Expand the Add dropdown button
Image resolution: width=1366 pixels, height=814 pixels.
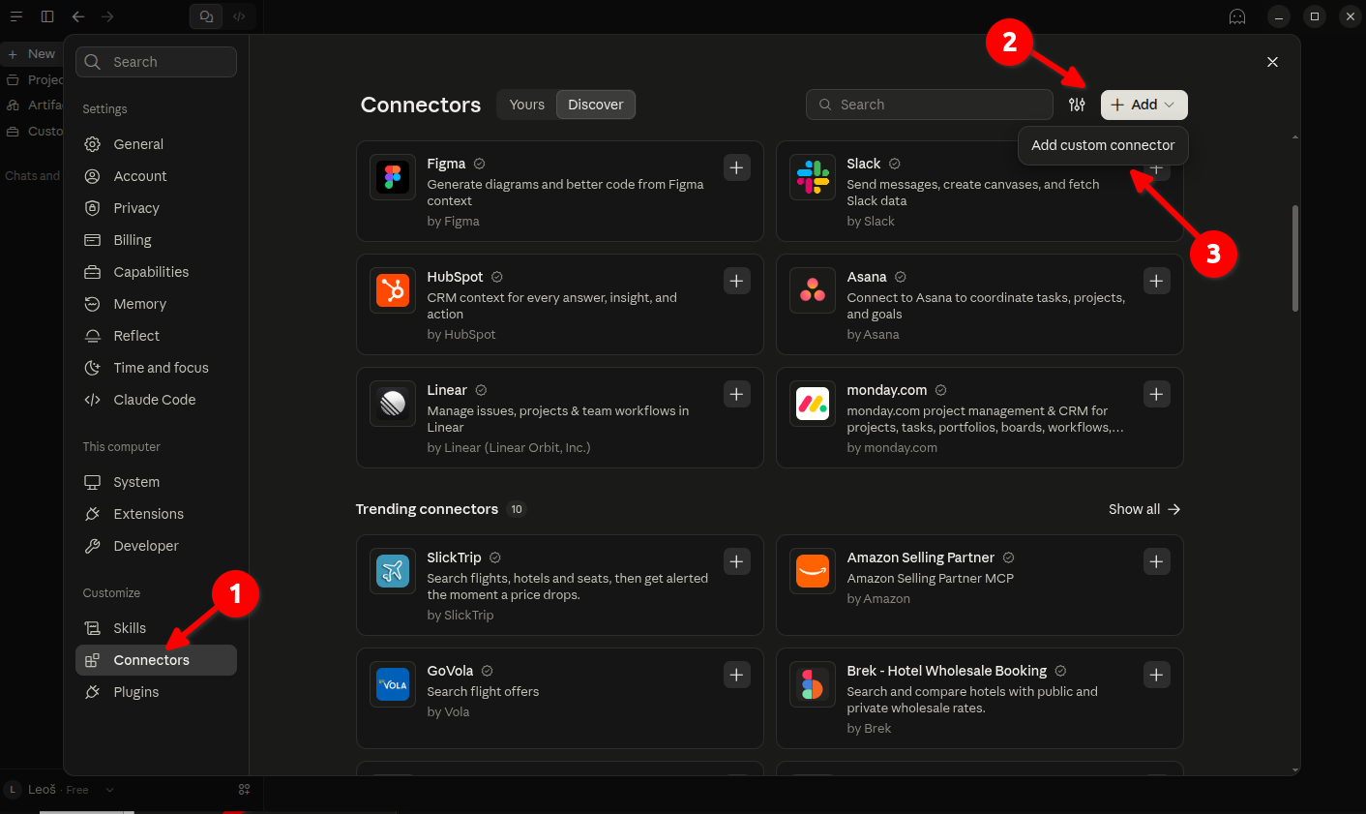(1144, 105)
